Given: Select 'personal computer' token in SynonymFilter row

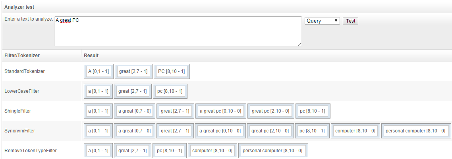Looking at the screenshot, I should 415,131.
